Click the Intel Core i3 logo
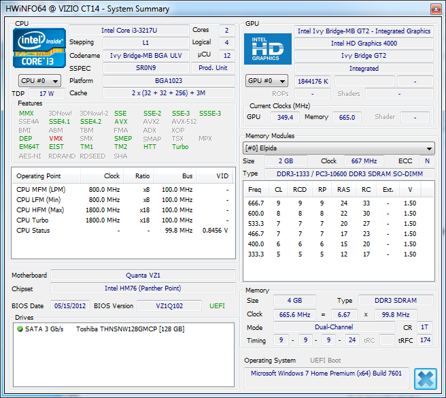This screenshot has width=446, height=398. (39, 48)
